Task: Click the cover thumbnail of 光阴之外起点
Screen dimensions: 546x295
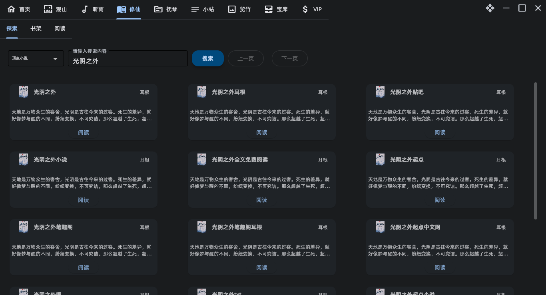Action: (x=380, y=159)
